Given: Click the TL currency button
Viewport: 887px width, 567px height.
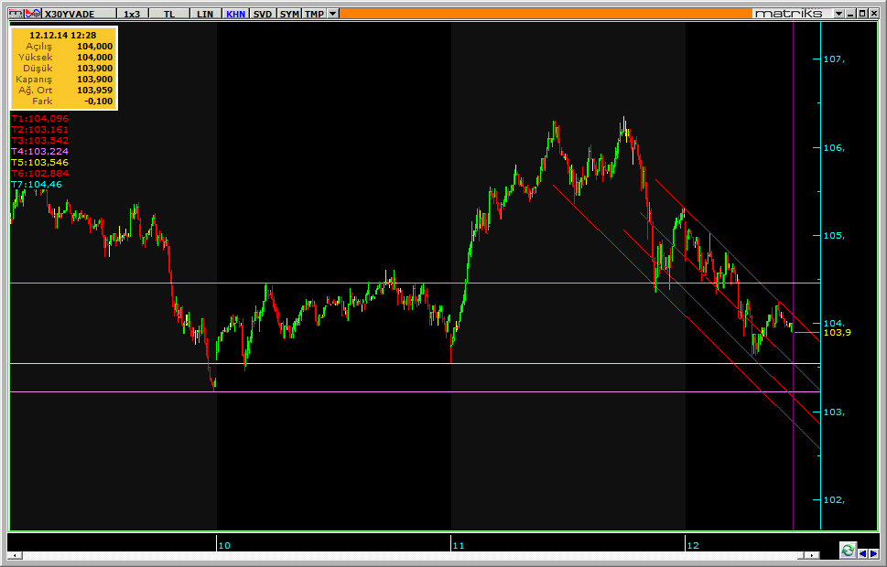Looking at the screenshot, I should pos(169,14).
